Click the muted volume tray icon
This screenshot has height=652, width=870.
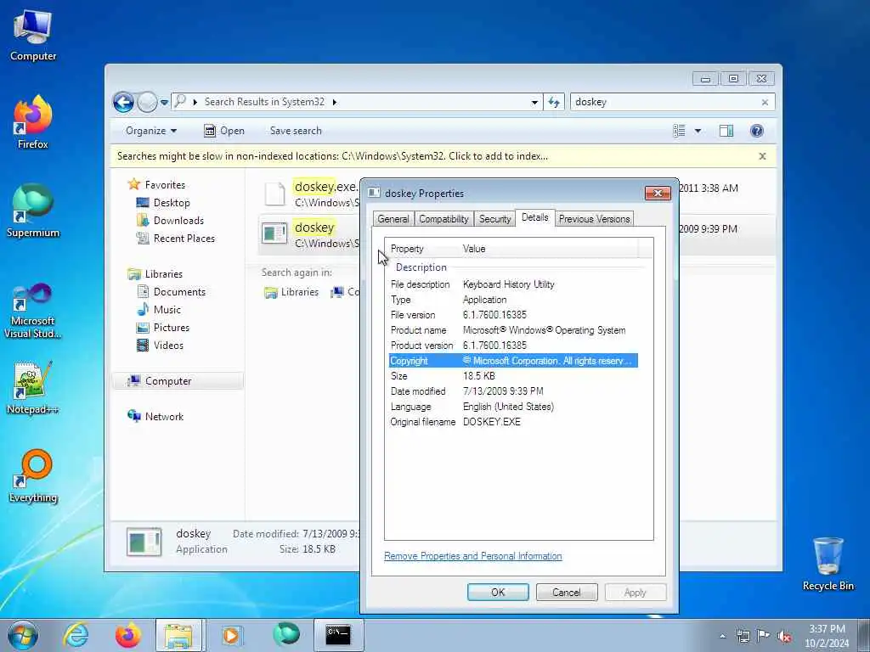784,636
